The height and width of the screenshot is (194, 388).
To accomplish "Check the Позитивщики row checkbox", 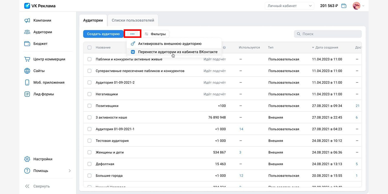I will pos(90,106).
